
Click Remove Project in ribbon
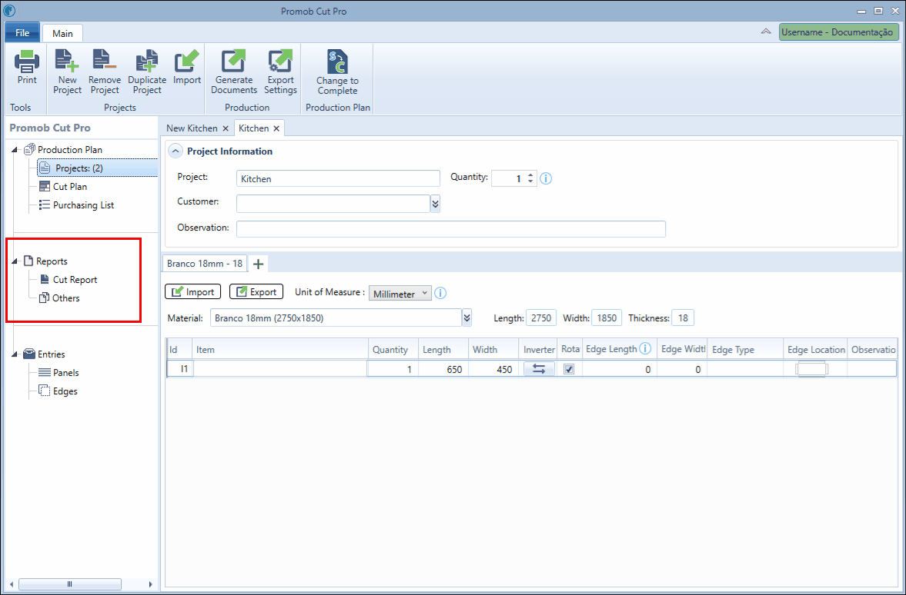tap(105, 71)
